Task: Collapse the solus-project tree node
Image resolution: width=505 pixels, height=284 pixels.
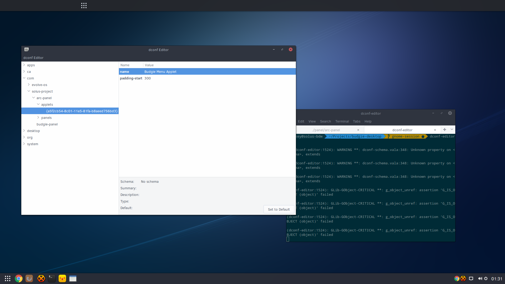Action: (29, 91)
